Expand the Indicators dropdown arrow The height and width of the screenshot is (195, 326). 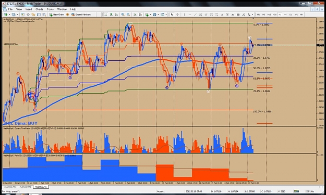pos(150,15)
